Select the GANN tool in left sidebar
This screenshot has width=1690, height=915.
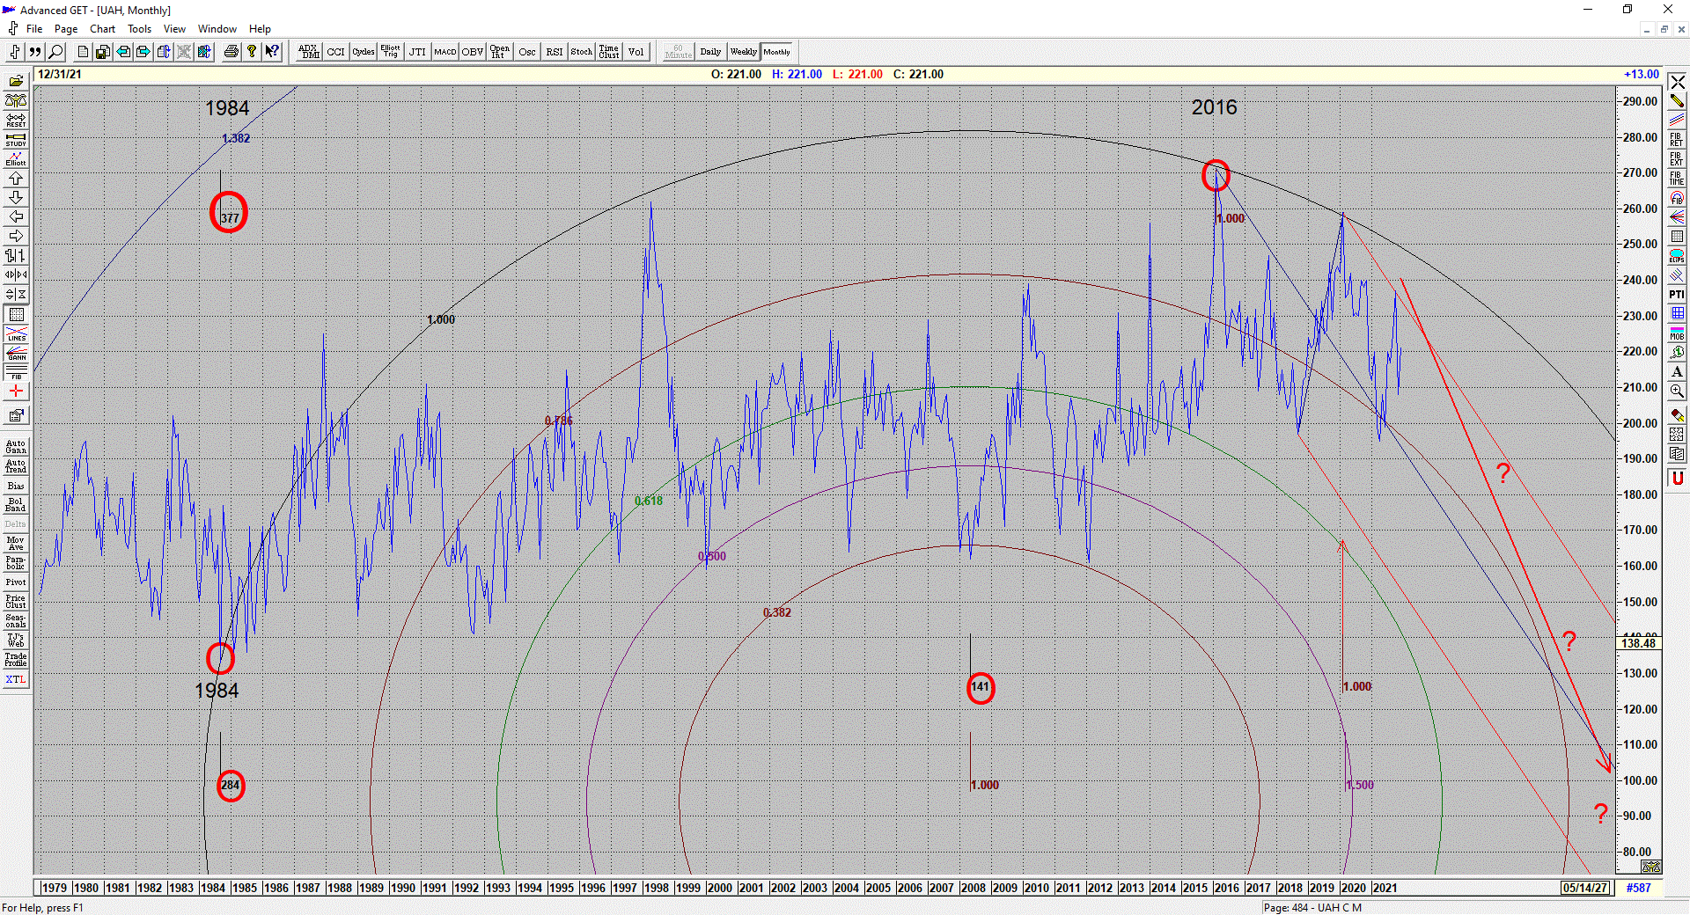[x=16, y=354]
